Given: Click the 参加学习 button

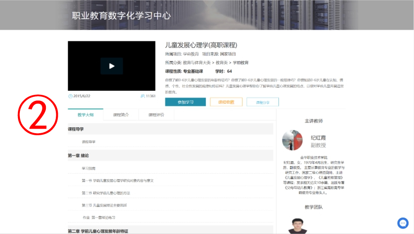Looking at the screenshot, I should pos(185,102).
